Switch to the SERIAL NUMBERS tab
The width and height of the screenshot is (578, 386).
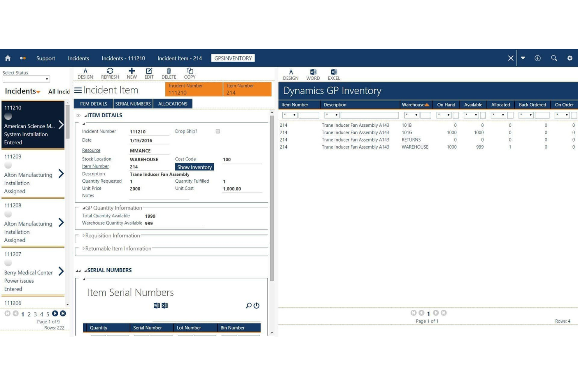point(133,104)
